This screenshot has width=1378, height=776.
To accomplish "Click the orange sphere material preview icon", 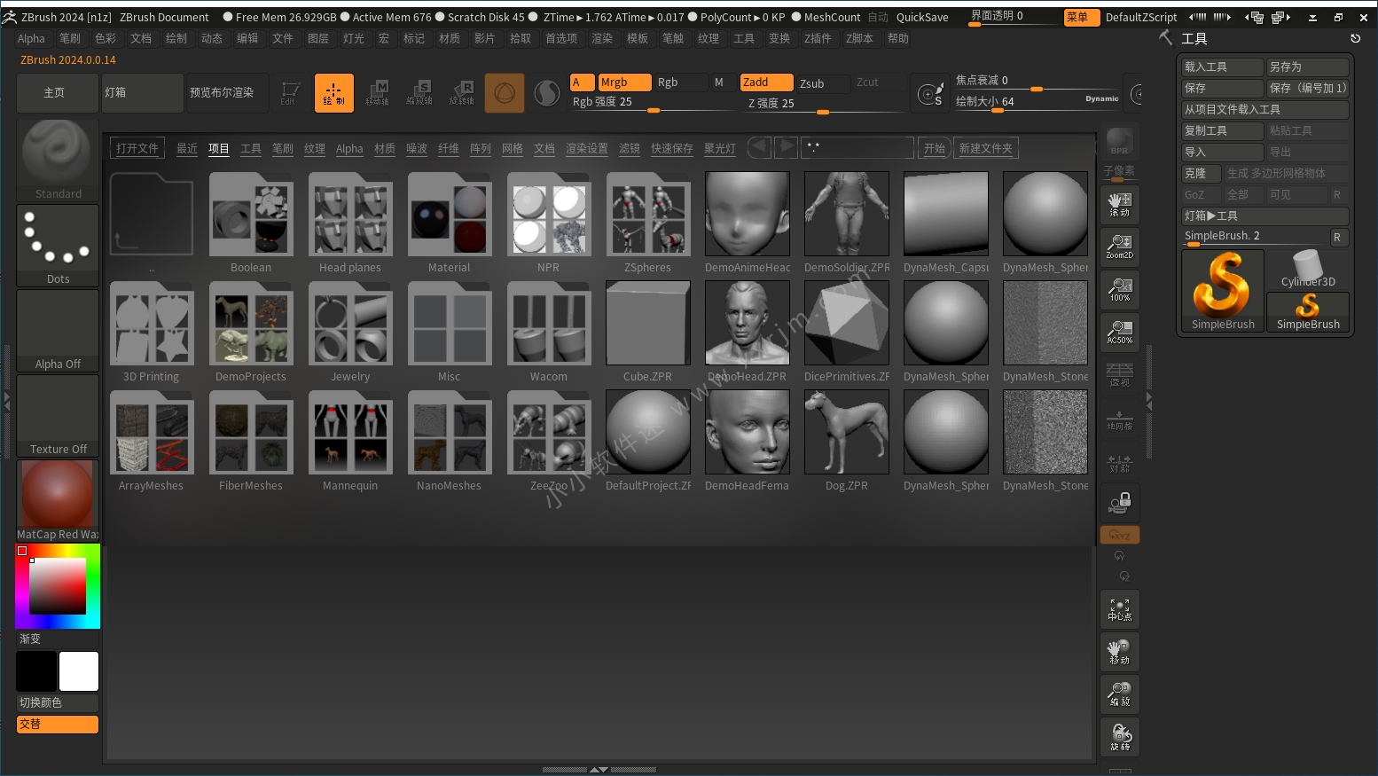I will (504, 93).
